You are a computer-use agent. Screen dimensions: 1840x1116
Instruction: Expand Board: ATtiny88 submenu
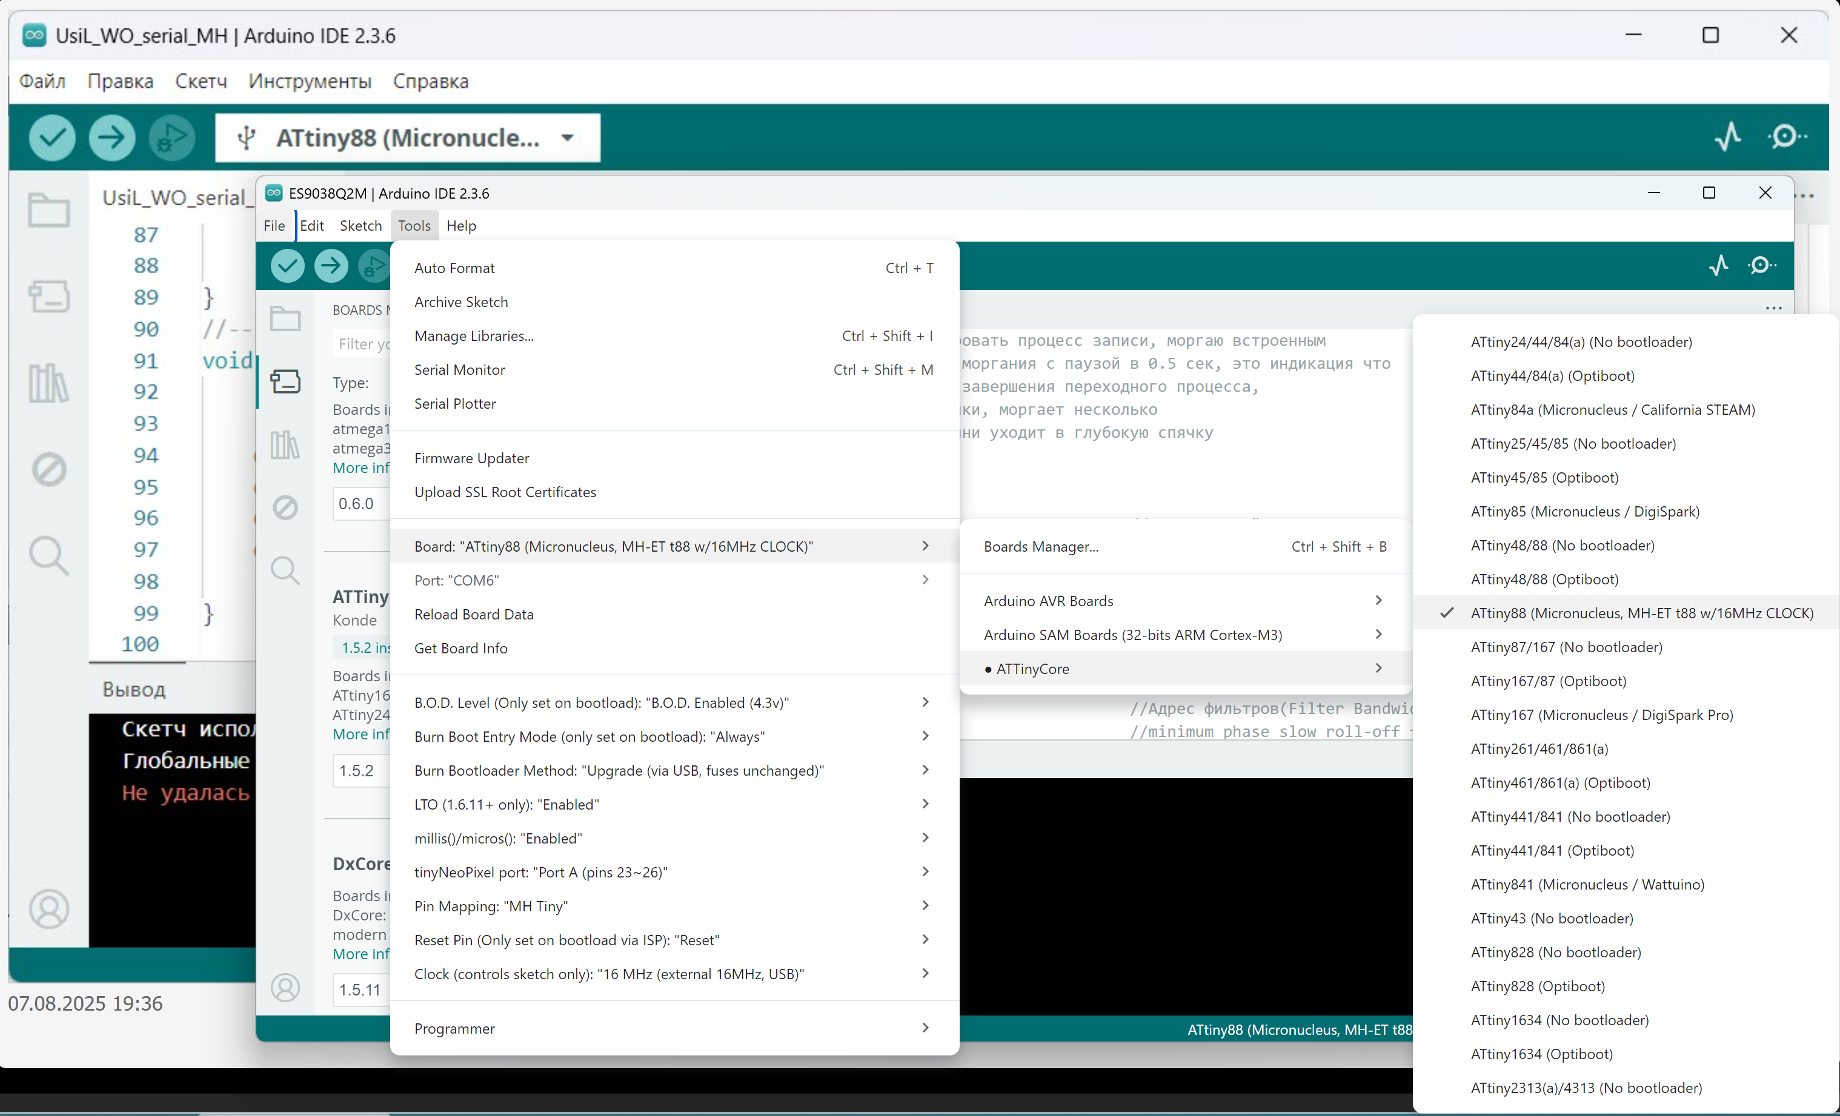click(674, 546)
